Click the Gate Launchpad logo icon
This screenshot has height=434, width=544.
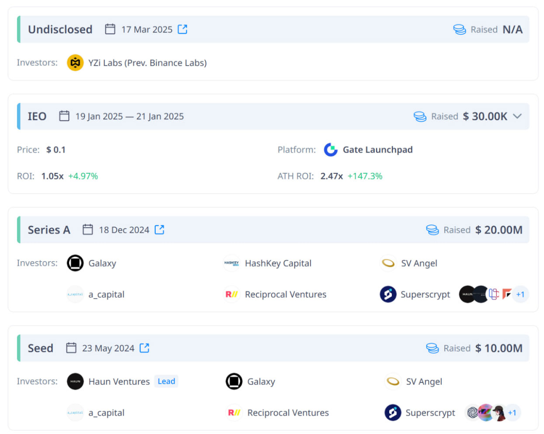click(x=331, y=150)
